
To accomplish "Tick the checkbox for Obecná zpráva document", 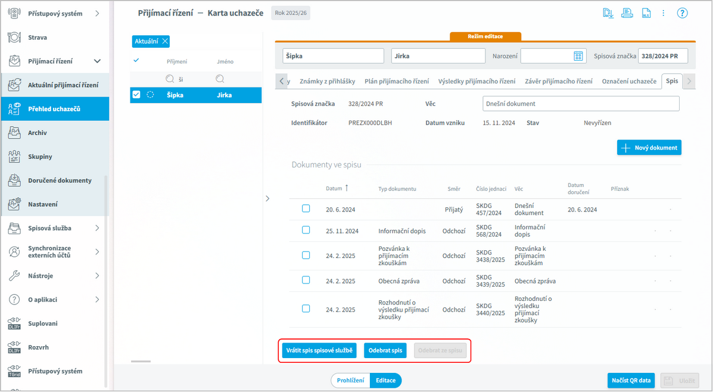I will tap(306, 280).
